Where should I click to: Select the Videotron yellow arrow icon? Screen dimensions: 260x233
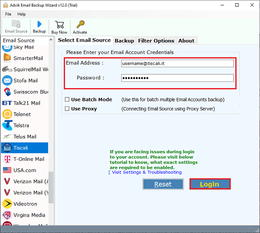coord(7,204)
